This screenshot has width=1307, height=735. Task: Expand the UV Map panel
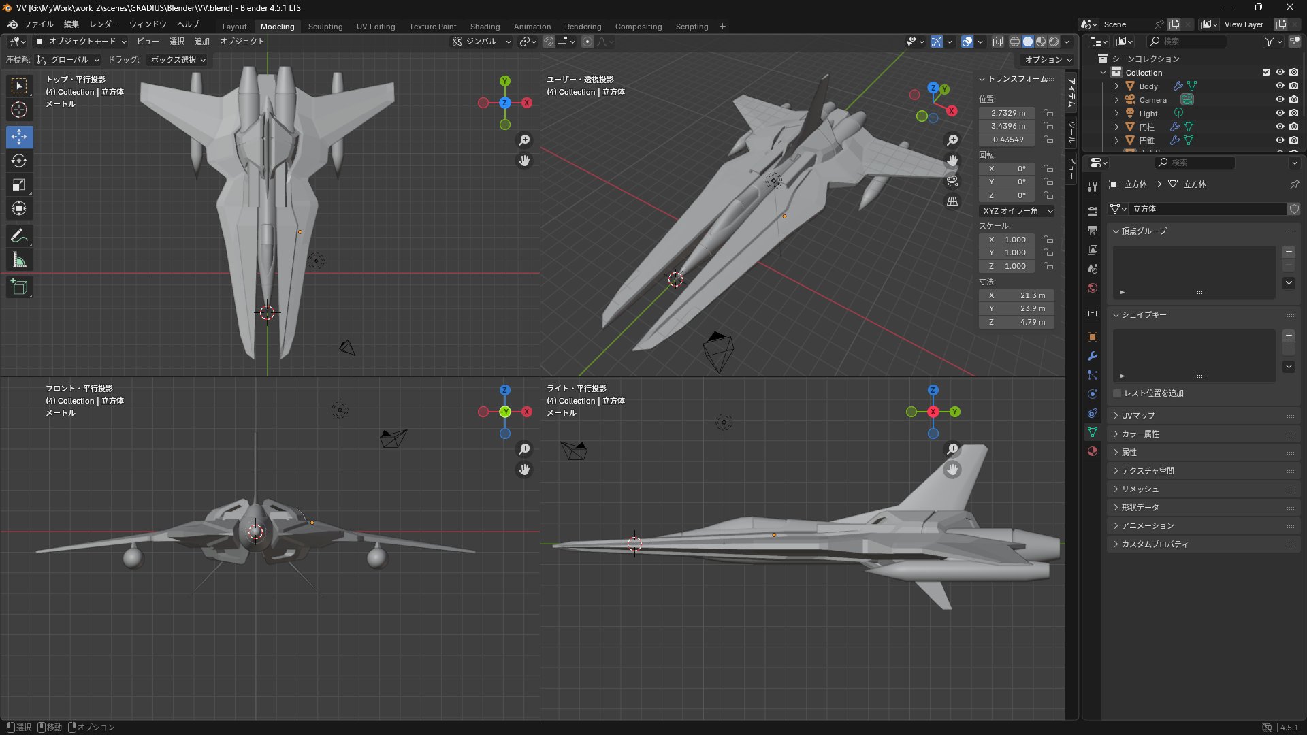(1138, 415)
